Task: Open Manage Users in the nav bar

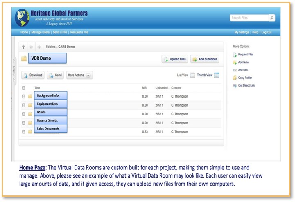Action: point(41,32)
